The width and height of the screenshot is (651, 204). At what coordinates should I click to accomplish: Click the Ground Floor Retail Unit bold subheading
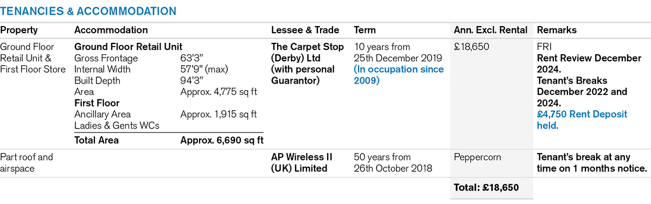pos(128,47)
